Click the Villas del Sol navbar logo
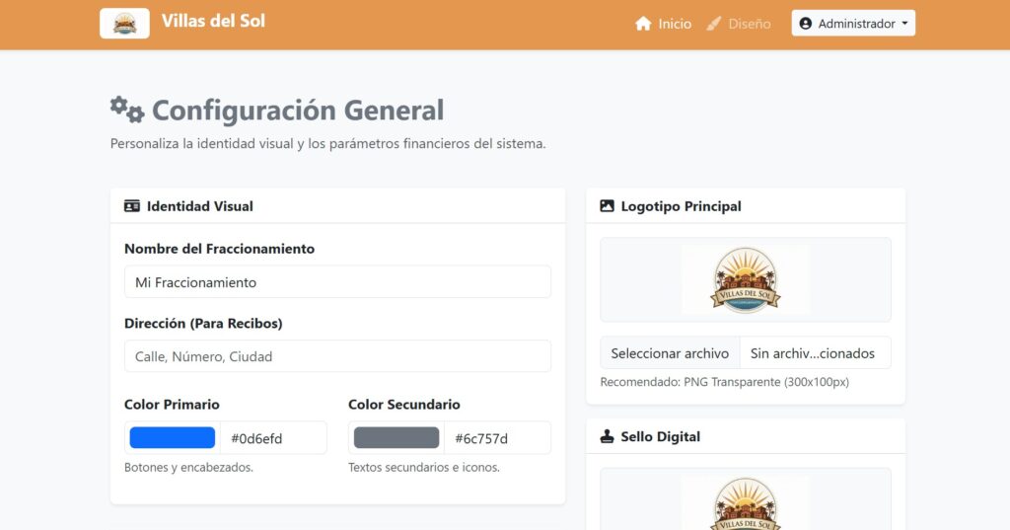 coord(124,23)
